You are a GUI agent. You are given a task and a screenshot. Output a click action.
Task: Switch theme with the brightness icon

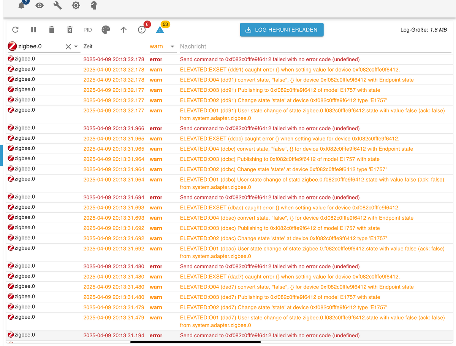[x=76, y=5]
